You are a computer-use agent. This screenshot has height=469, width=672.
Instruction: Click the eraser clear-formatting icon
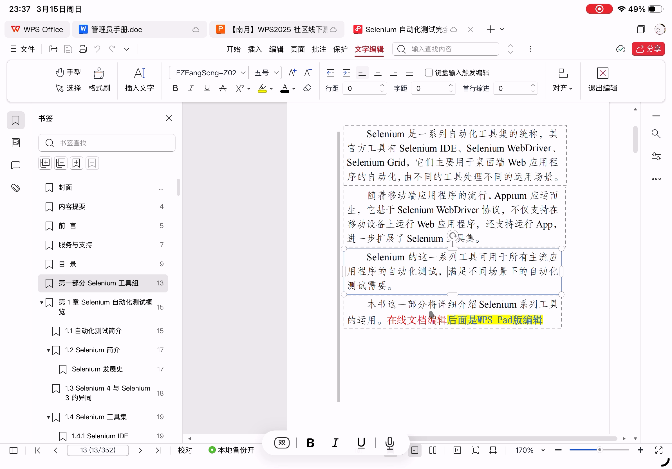(x=308, y=88)
